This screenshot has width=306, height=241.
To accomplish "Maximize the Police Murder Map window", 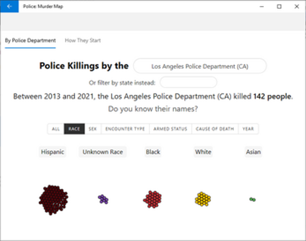I will pos(279,6).
